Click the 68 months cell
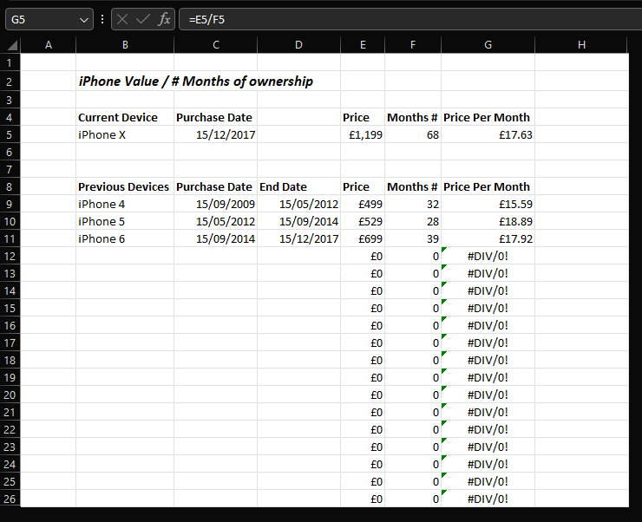642x522 pixels. [413, 134]
